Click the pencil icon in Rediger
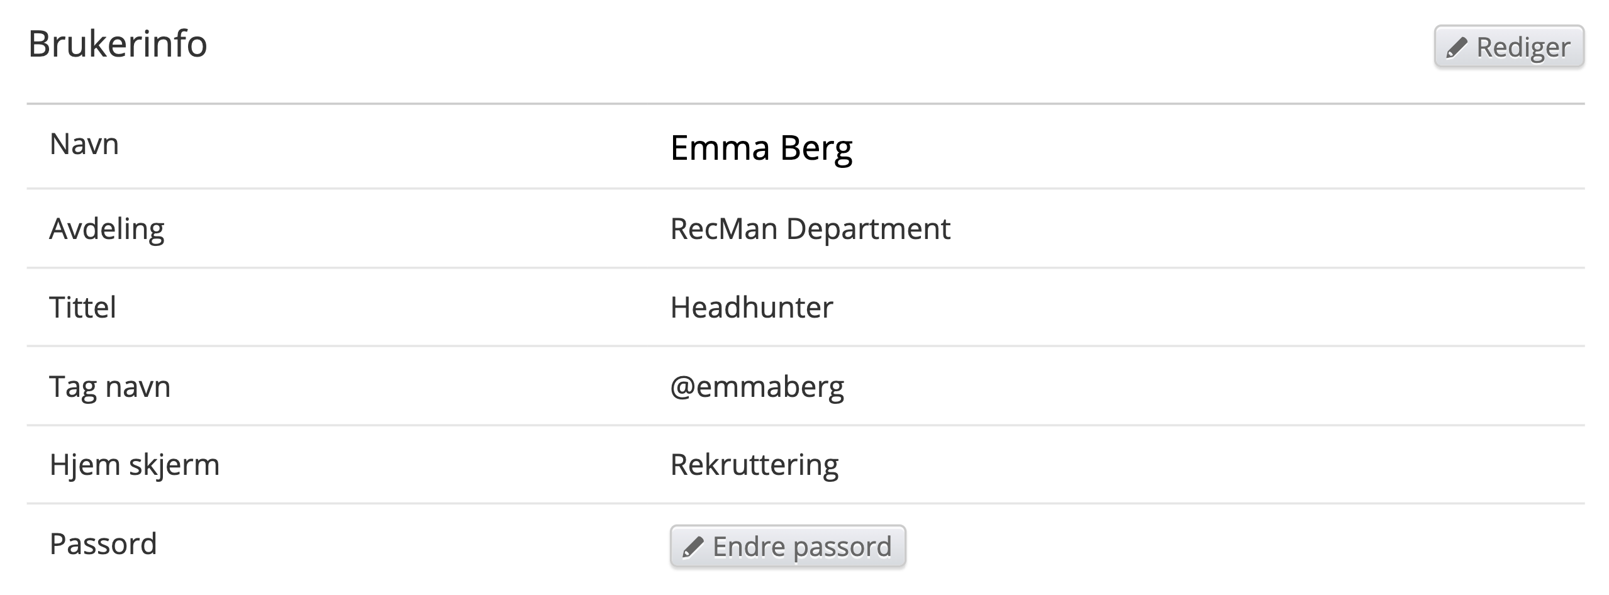The width and height of the screenshot is (1609, 595). 1457,48
